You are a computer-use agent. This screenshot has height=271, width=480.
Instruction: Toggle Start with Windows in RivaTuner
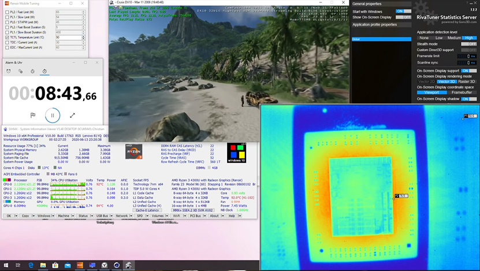(x=403, y=11)
